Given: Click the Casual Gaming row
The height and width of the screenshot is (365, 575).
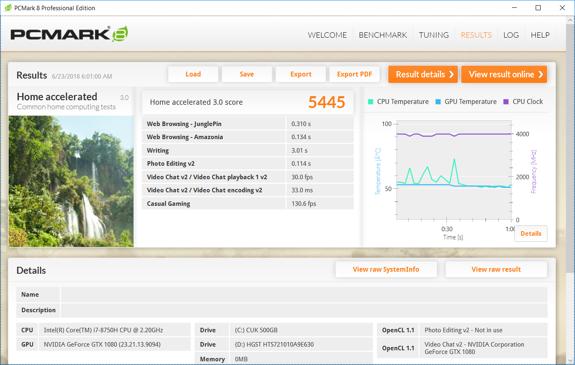Looking at the screenshot, I should 248,204.
